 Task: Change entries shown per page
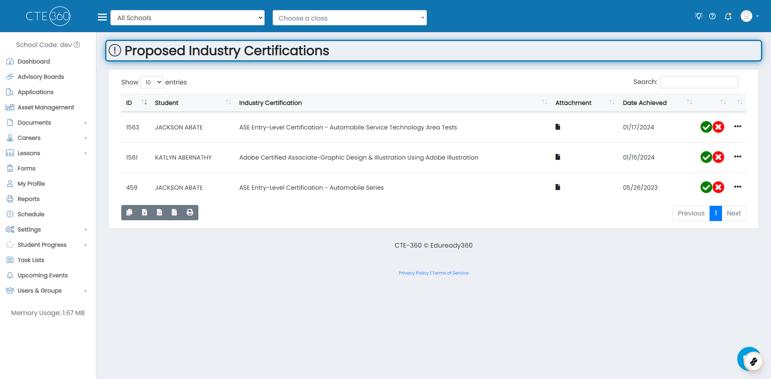pos(152,82)
